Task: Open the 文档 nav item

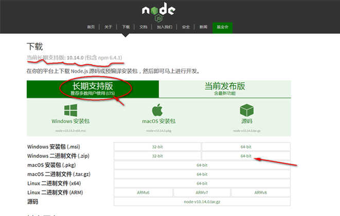Action: tap(143, 27)
